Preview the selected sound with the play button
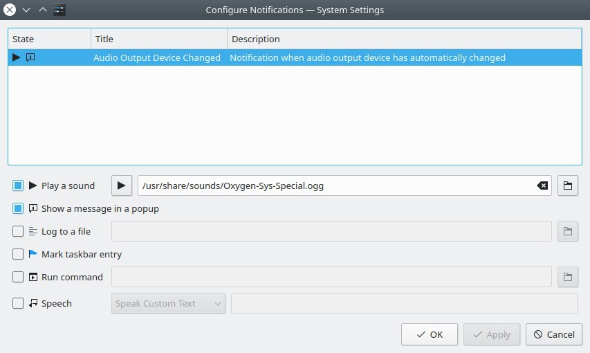This screenshot has height=353, width=590. [x=122, y=185]
